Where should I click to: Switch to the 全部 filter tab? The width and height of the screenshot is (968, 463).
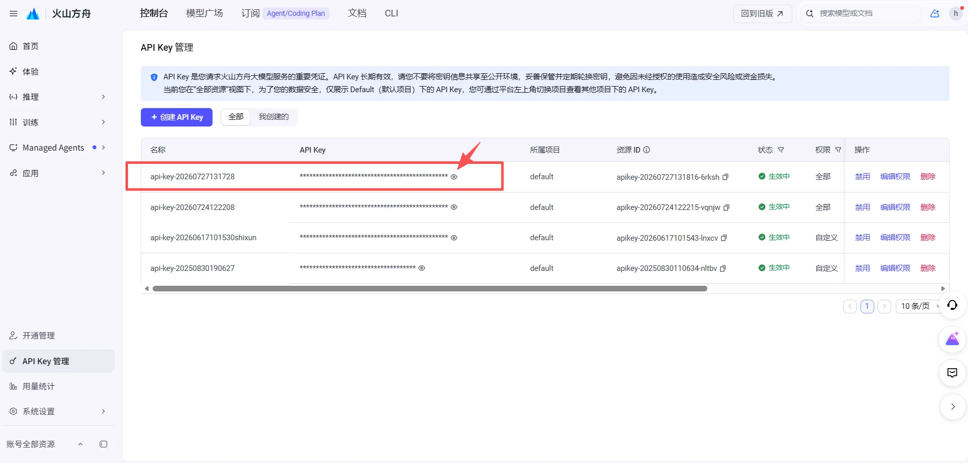tap(236, 117)
